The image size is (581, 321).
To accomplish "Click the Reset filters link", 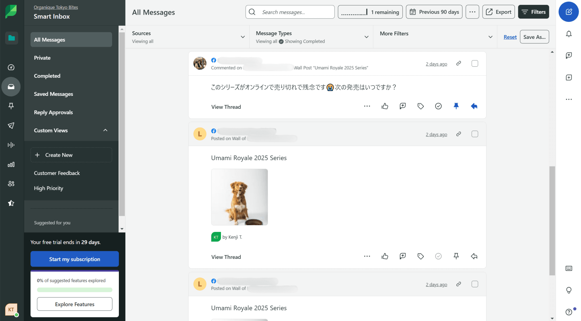I will (510, 37).
